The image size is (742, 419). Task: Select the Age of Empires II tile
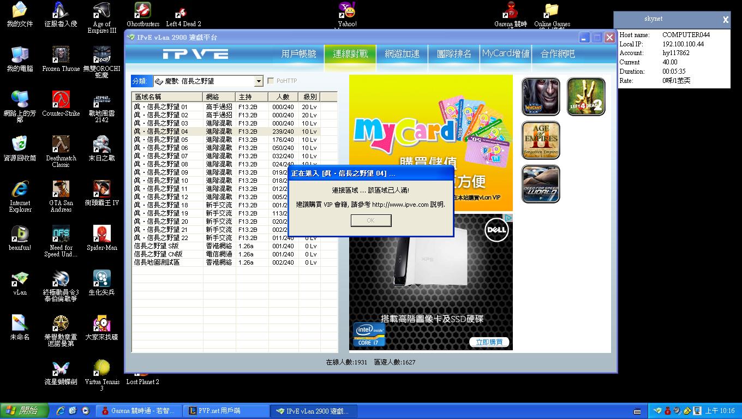[x=540, y=140]
